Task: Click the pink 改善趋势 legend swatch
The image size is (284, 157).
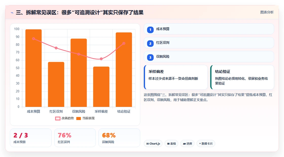Action: pyautogui.click(x=58, y=119)
